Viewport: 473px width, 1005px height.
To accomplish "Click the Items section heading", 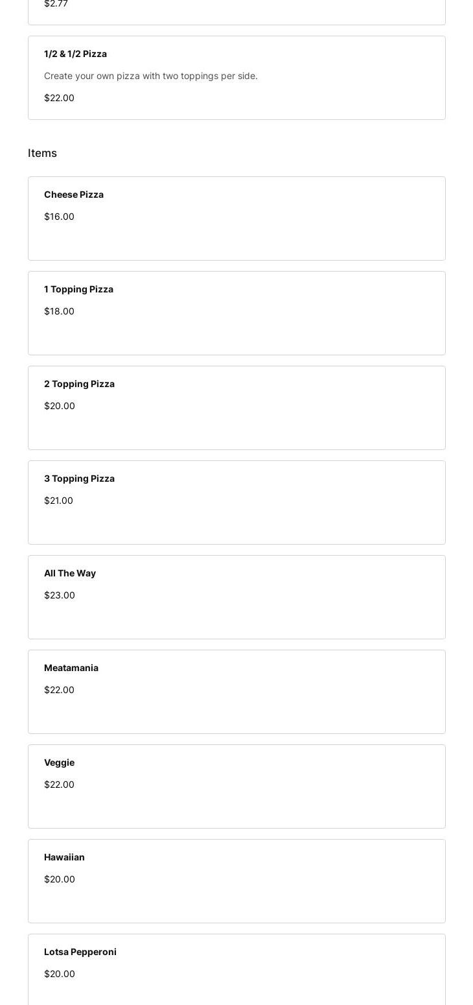I will pos(42,153).
